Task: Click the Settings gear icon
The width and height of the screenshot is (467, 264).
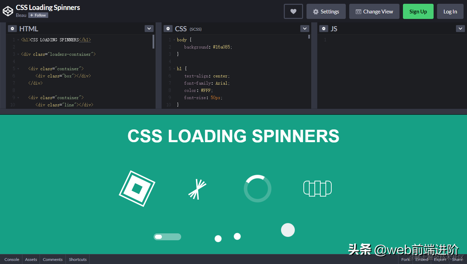Action: click(x=326, y=11)
